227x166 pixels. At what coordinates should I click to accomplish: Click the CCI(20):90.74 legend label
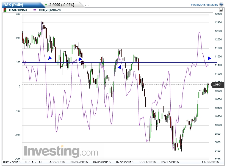[x=50, y=10]
